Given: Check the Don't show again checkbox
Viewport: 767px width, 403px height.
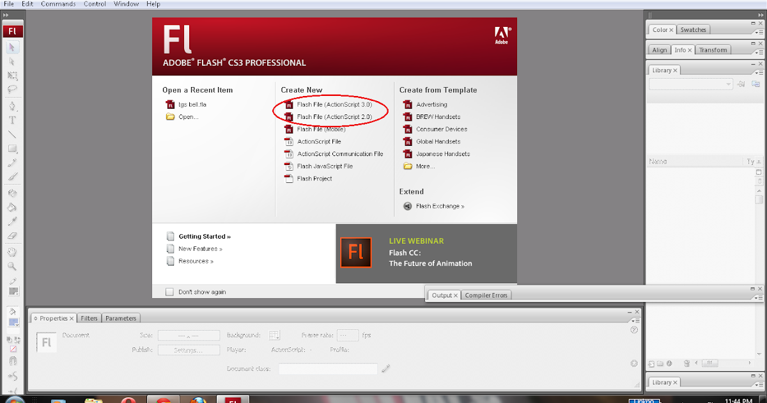Looking at the screenshot, I should (169, 292).
